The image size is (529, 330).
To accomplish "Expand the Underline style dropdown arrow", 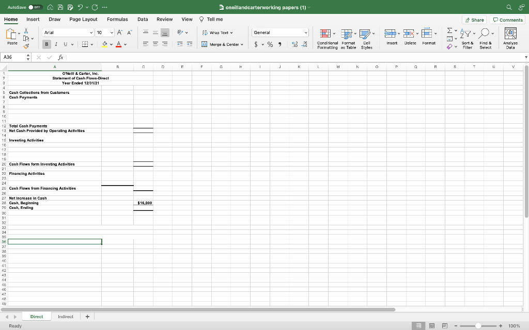I will 72,44.
